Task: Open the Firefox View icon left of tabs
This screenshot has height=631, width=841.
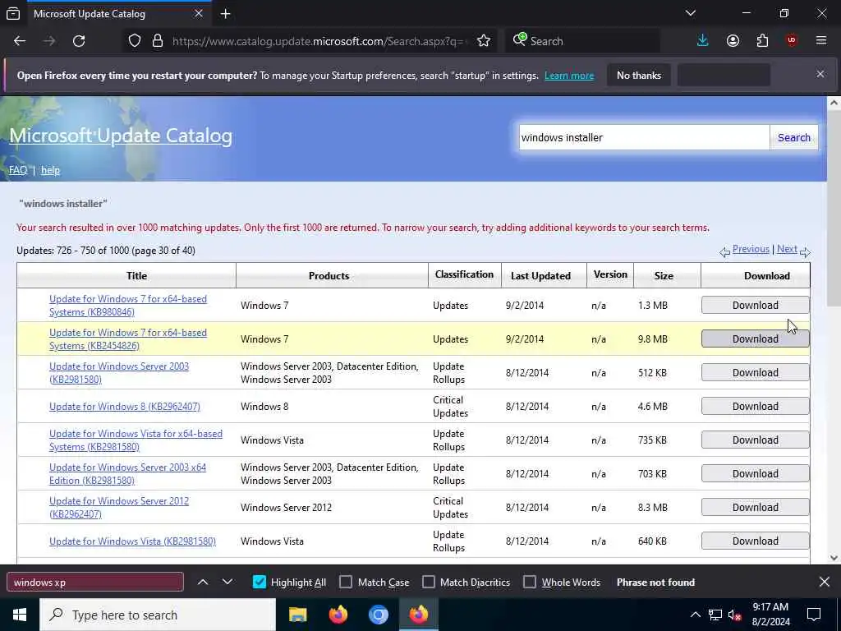Action: (13, 14)
